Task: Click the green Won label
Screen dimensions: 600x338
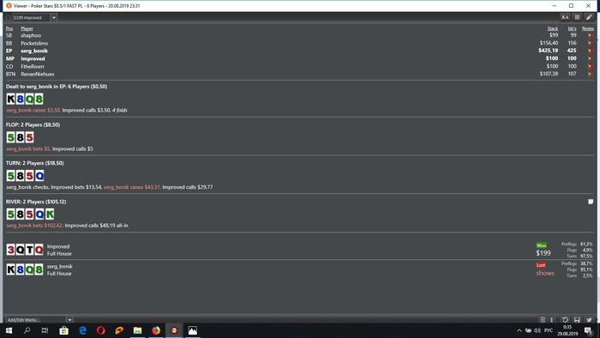Action: pos(541,245)
